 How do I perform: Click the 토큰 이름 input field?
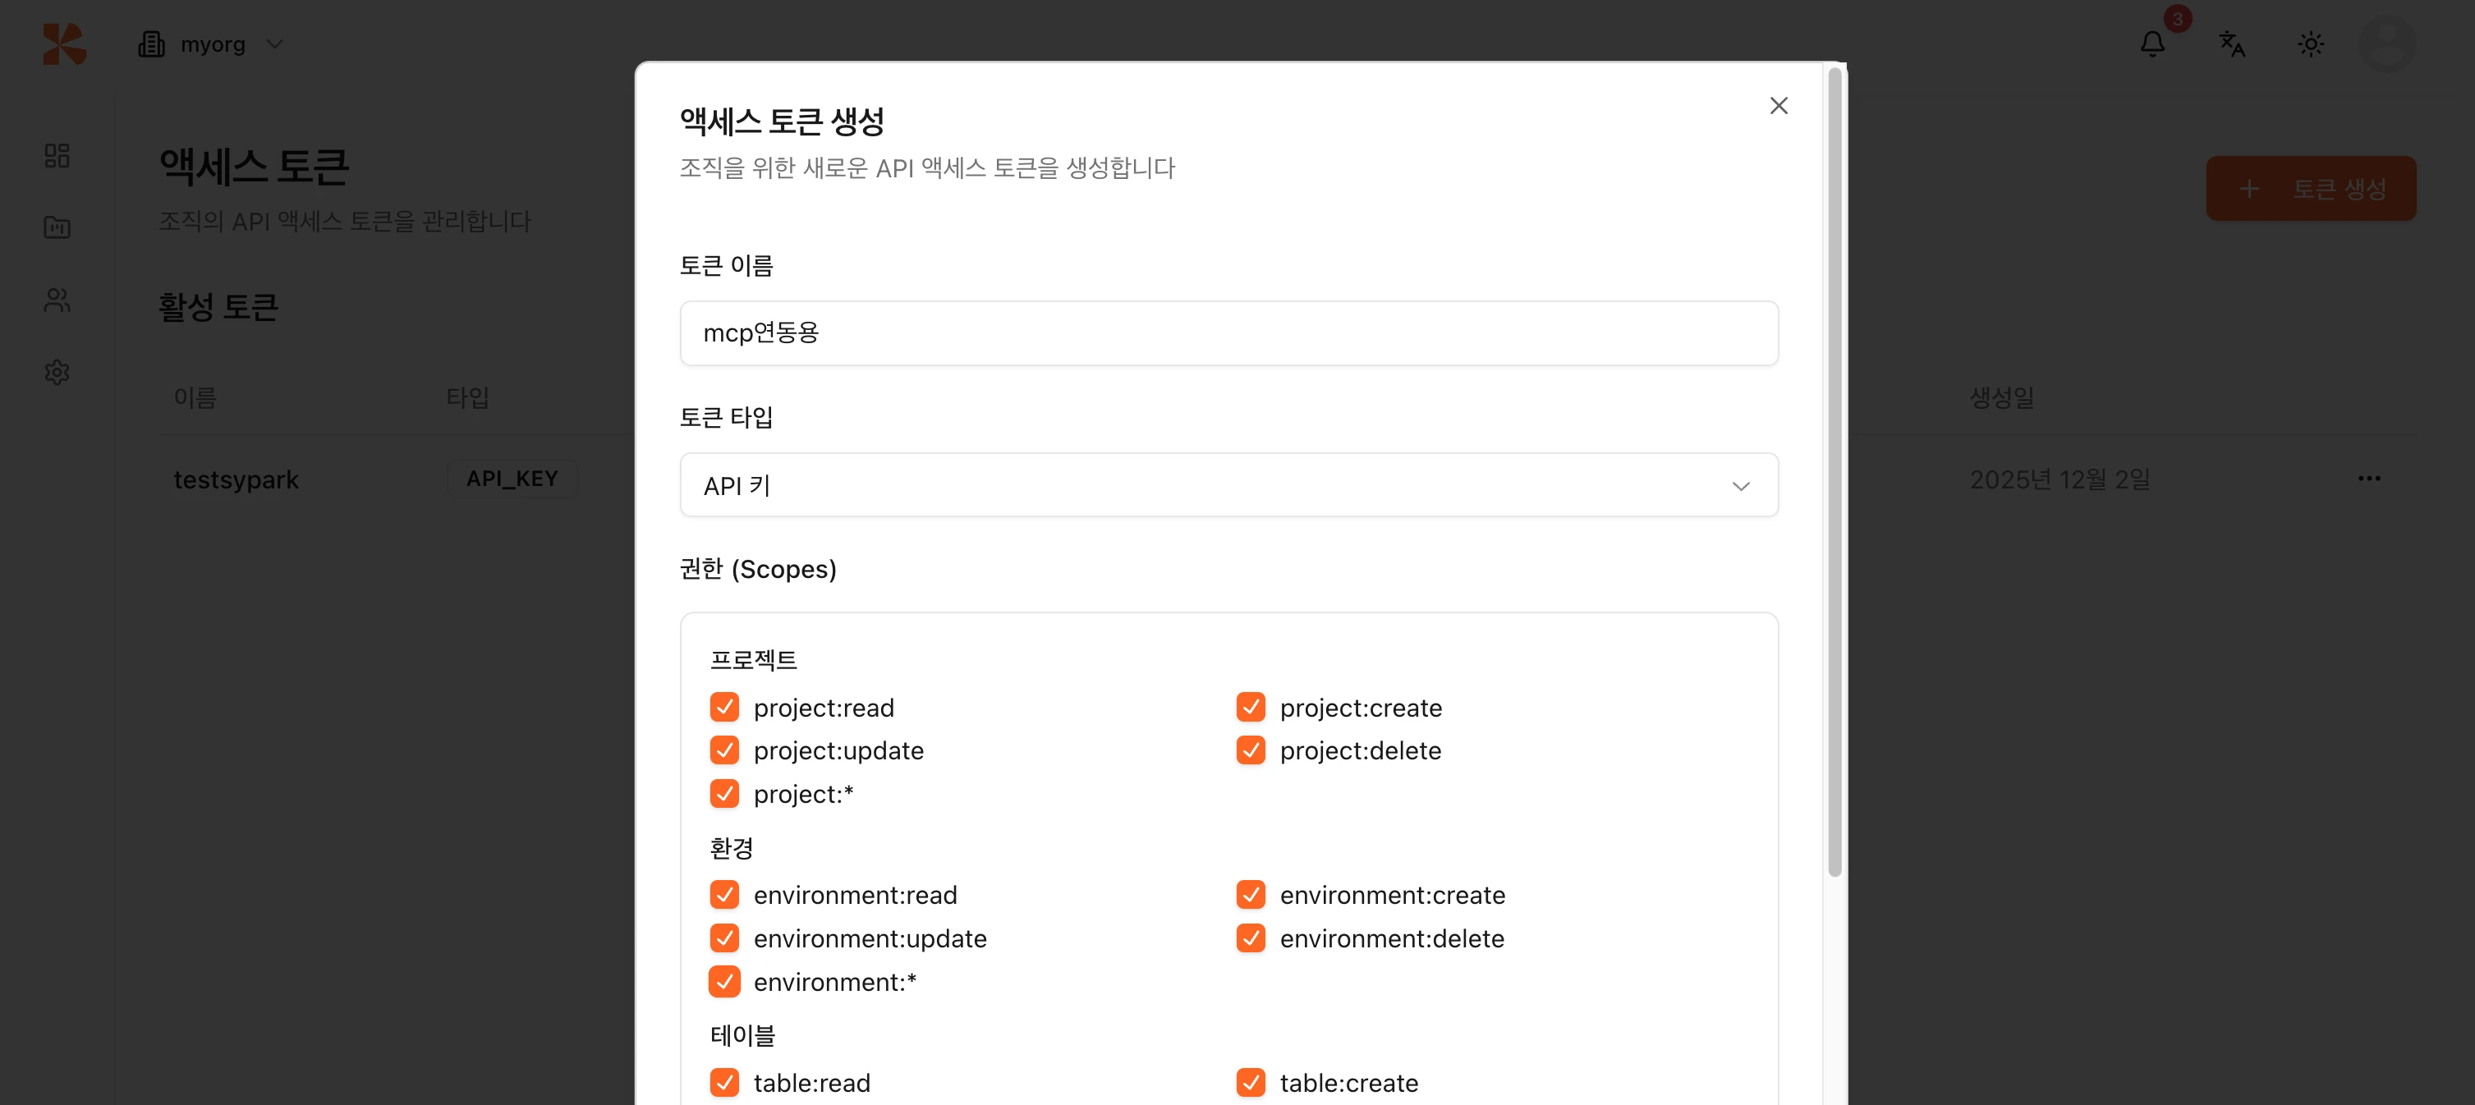[1228, 333]
